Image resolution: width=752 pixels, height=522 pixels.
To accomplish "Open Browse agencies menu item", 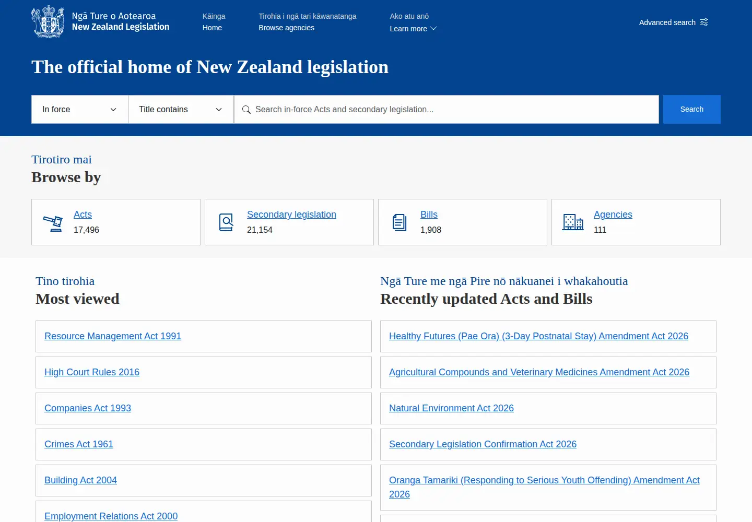I will (x=307, y=22).
